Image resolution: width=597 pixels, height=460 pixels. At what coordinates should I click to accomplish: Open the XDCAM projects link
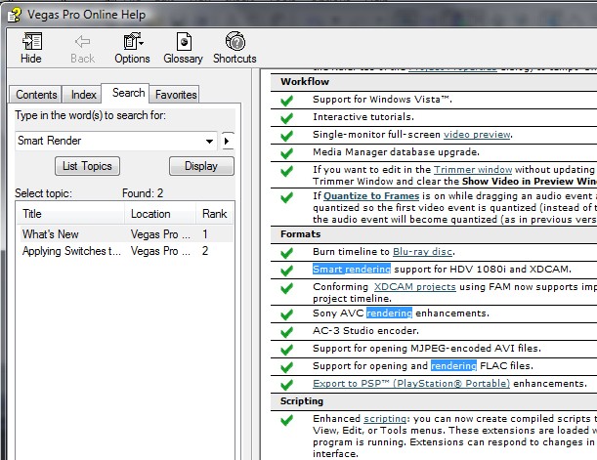[414, 287]
